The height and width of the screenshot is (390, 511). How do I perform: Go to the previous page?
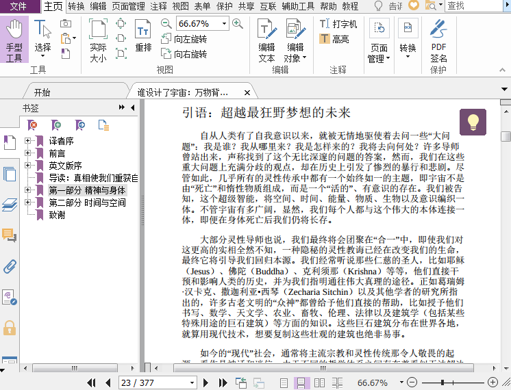108,383
